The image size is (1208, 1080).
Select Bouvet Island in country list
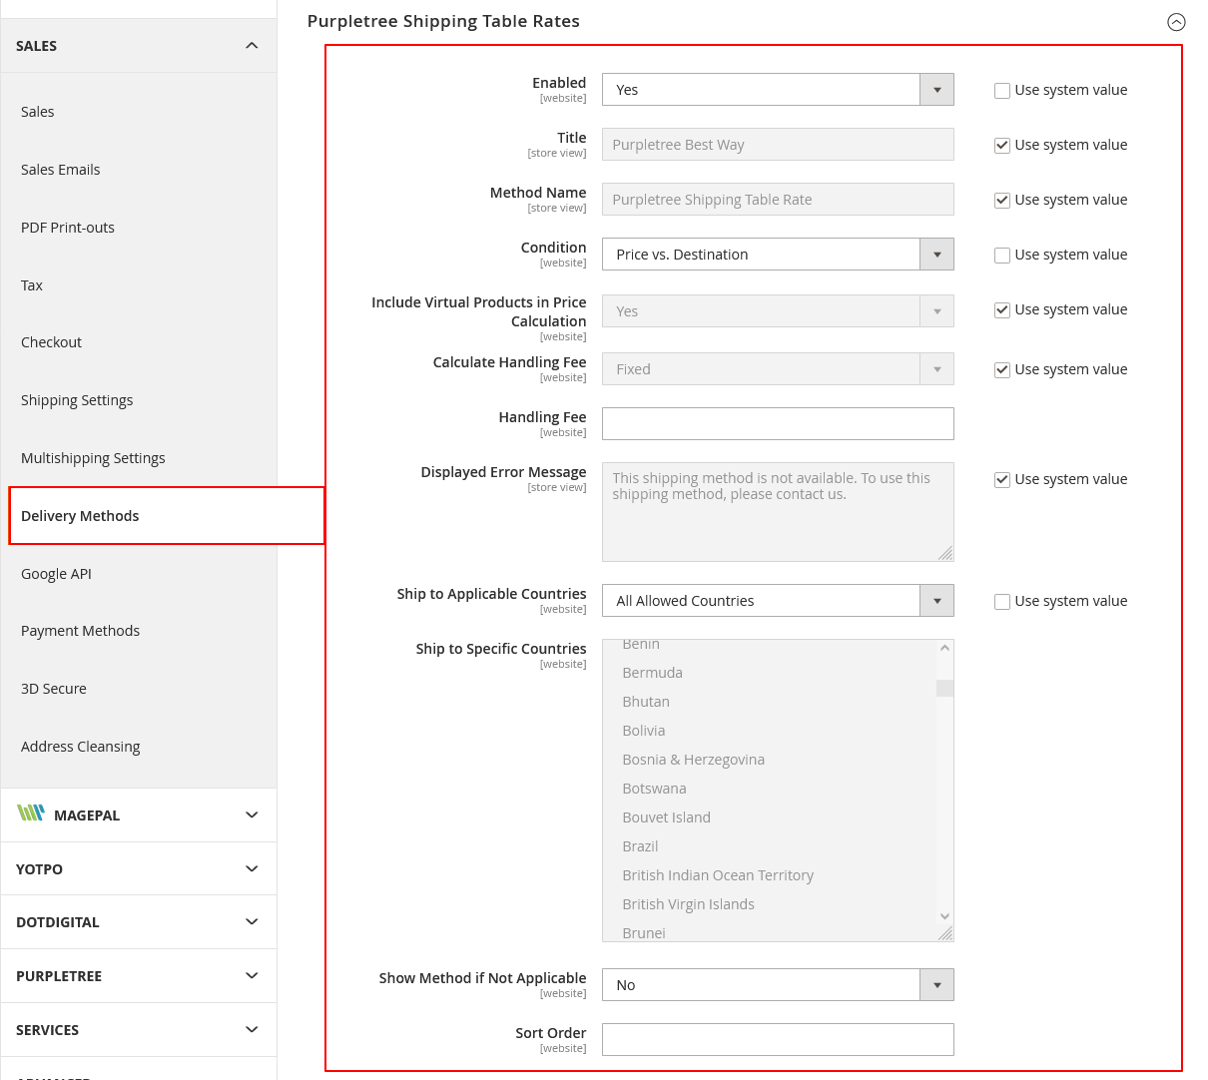[667, 817]
